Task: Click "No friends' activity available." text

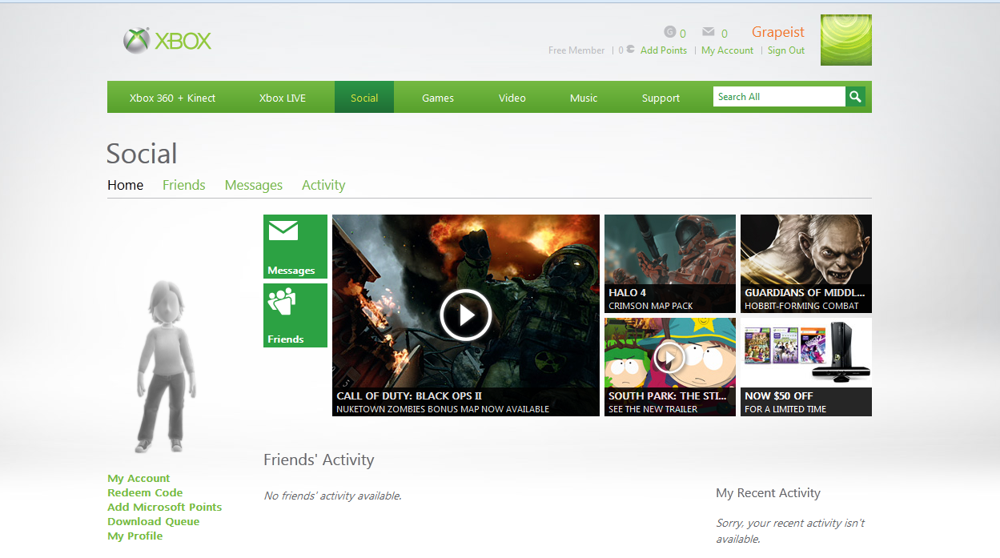Action: [x=332, y=496]
